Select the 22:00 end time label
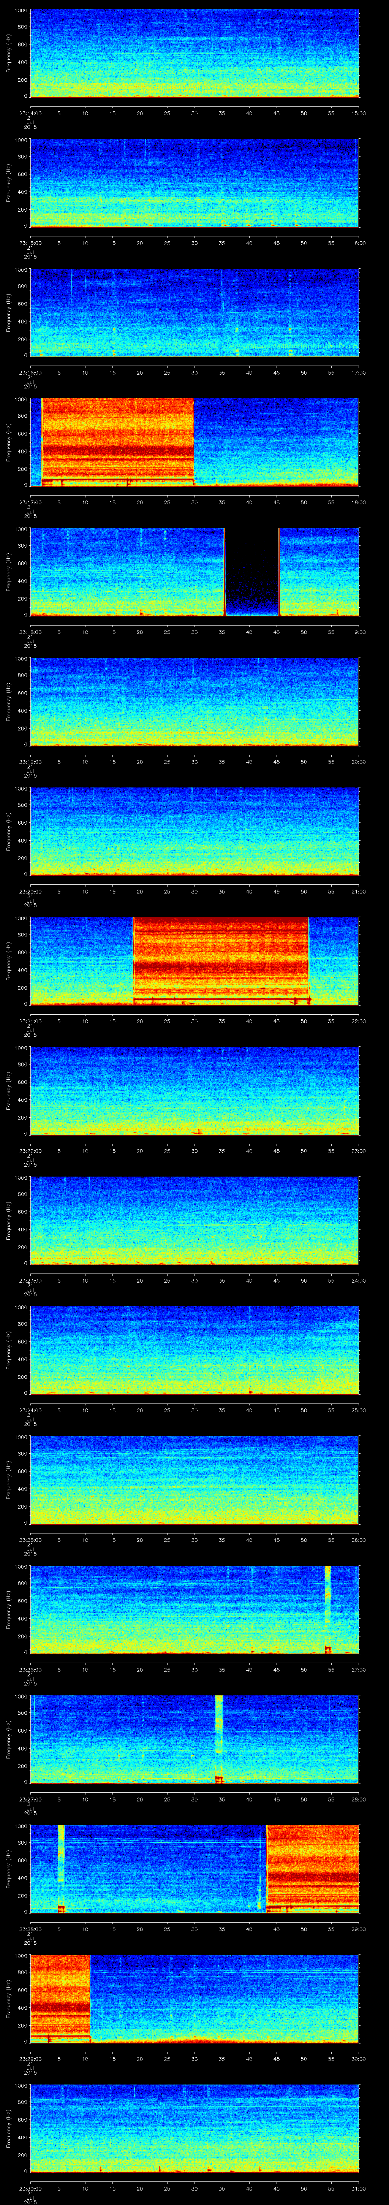Viewport: 389px width, 2205px height. [359, 1020]
